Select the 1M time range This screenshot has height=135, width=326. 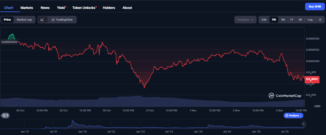click(283, 20)
